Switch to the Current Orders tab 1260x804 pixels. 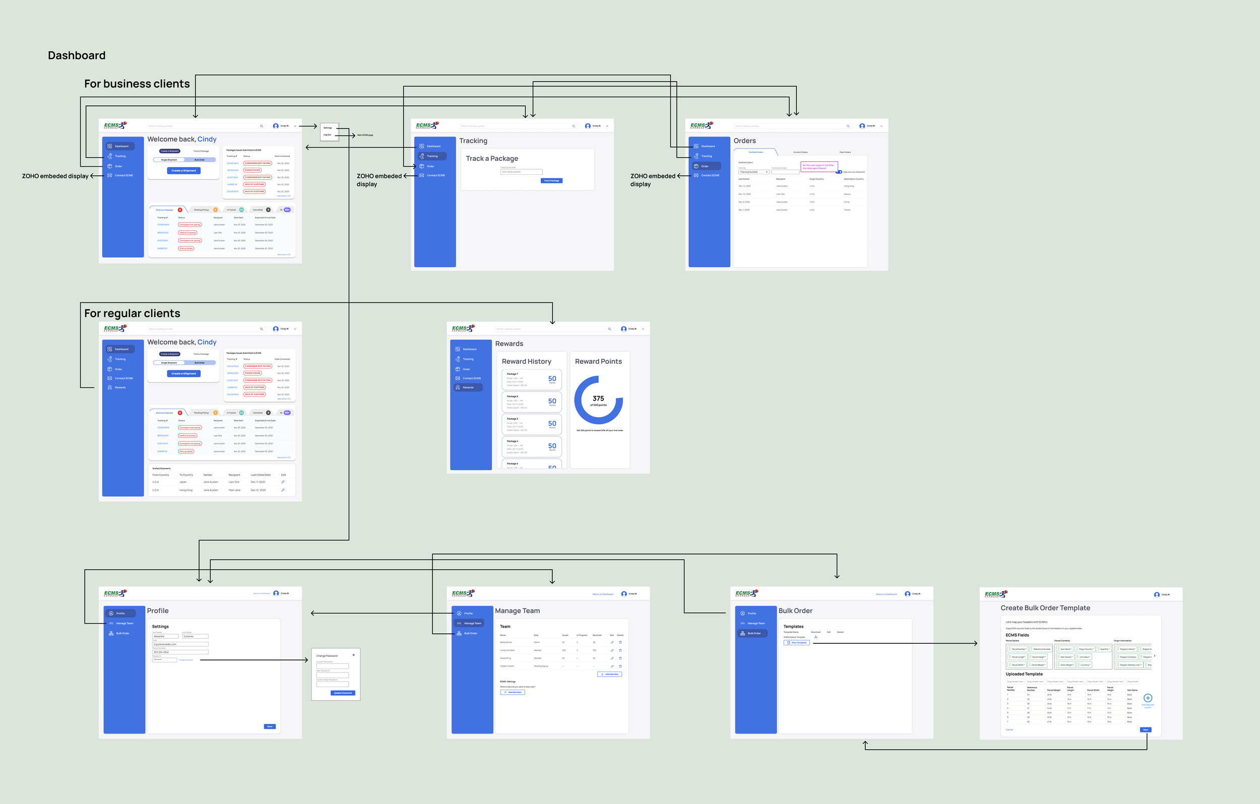point(800,152)
